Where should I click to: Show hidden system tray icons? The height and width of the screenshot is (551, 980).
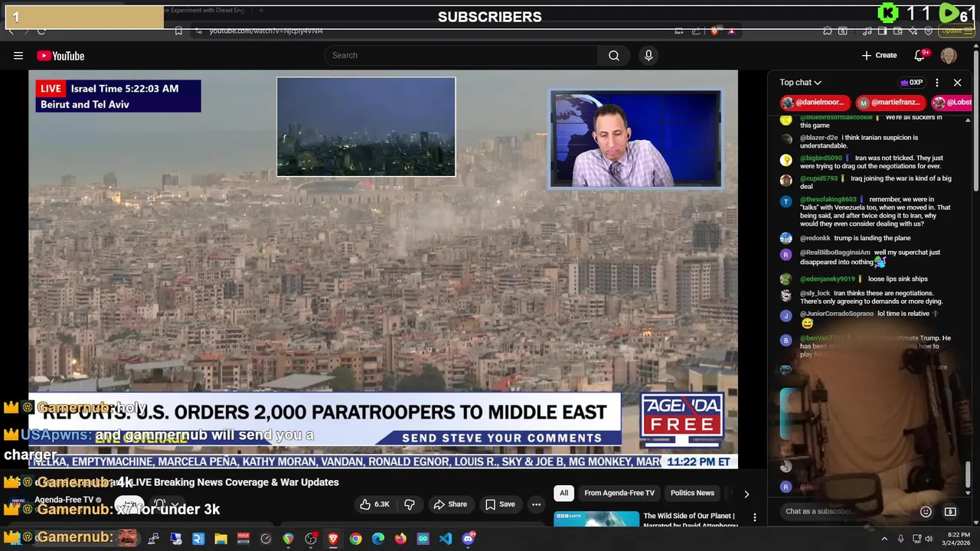coord(884,539)
